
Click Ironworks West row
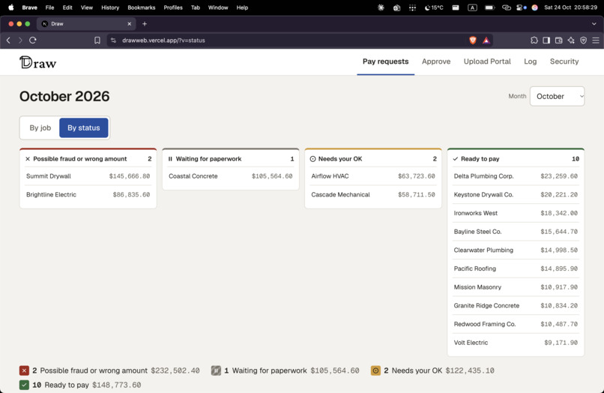coord(516,213)
